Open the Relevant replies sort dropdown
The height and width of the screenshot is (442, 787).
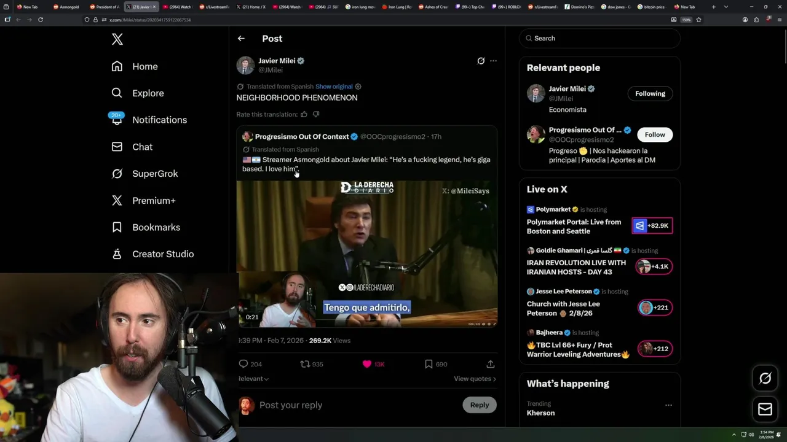coord(253,379)
